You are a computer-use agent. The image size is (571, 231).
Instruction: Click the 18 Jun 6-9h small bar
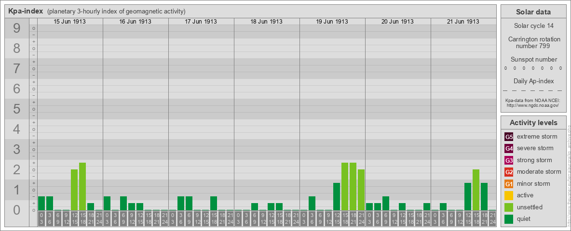[x=255, y=206]
